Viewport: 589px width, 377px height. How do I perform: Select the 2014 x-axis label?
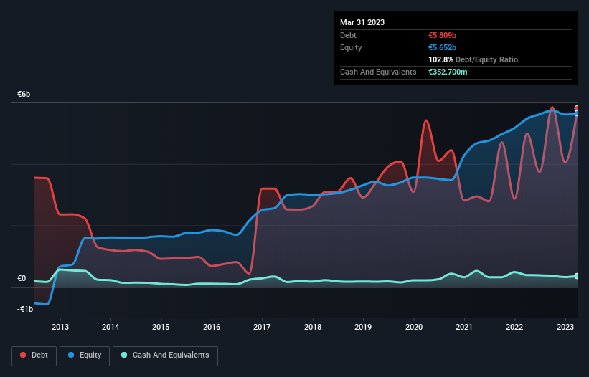[110, 327]
